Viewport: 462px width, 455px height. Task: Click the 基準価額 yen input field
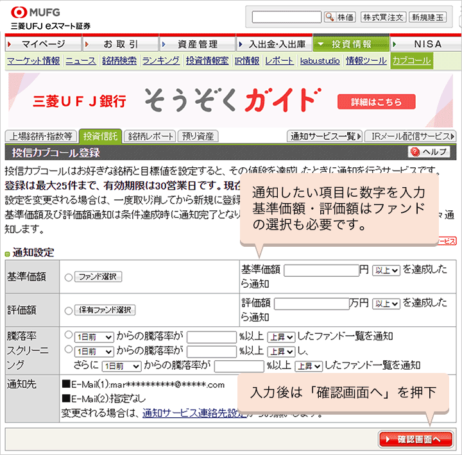click(x=321, y=270)
